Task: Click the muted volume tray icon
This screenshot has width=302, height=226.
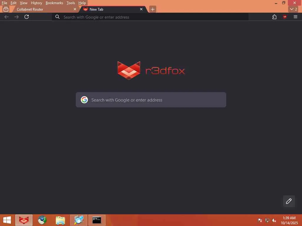Action: 274,220
